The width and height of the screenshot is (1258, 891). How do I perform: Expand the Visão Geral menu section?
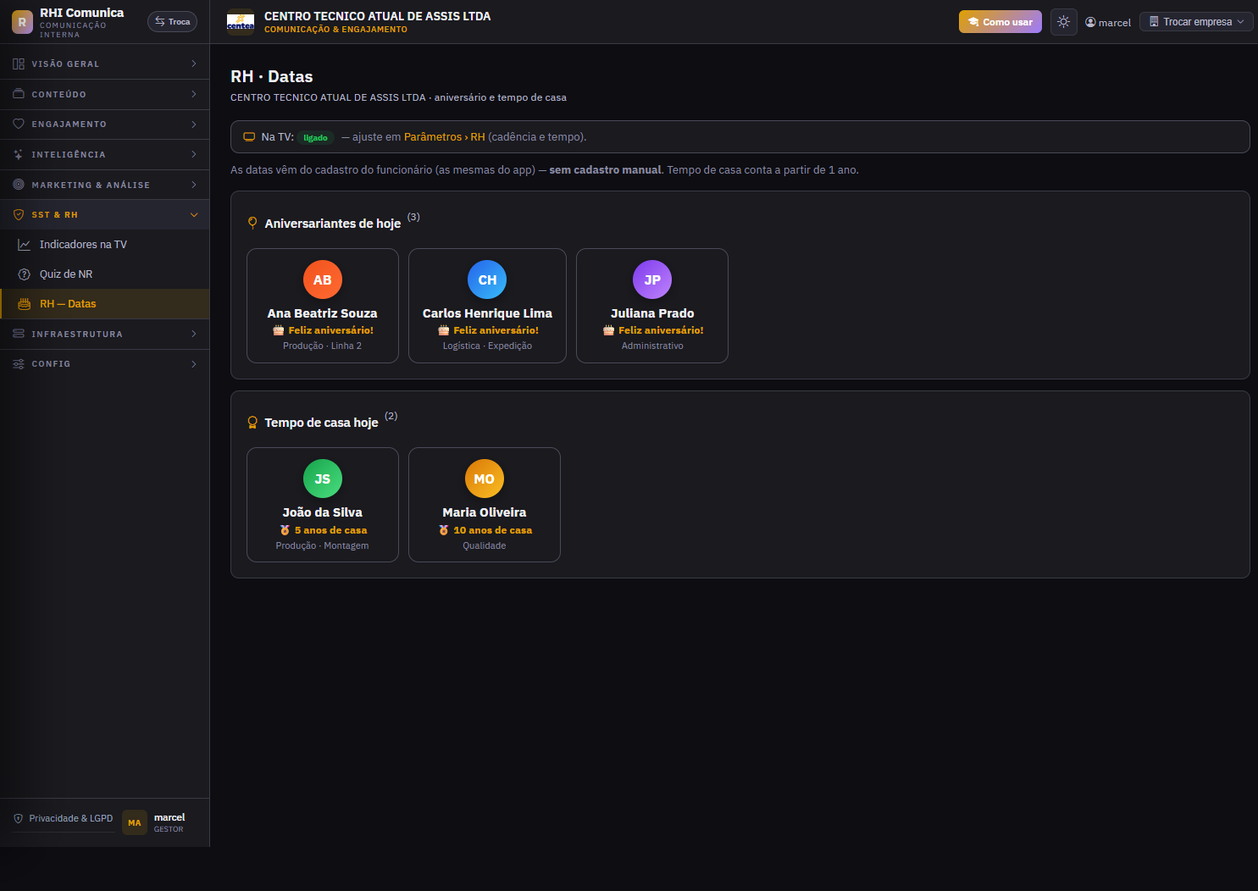tap(104, 64)
